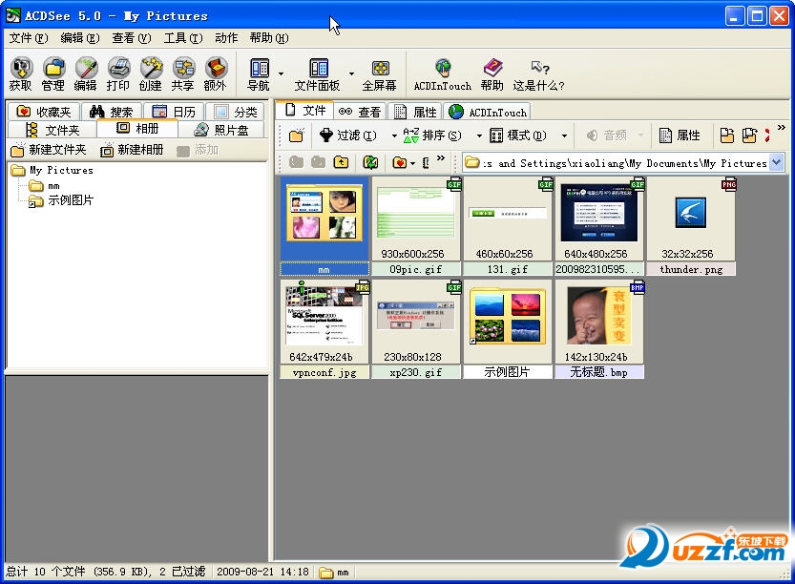Click the 共享 (Share) icon
This screenshot has height=584, width=795.
point(182,69)
